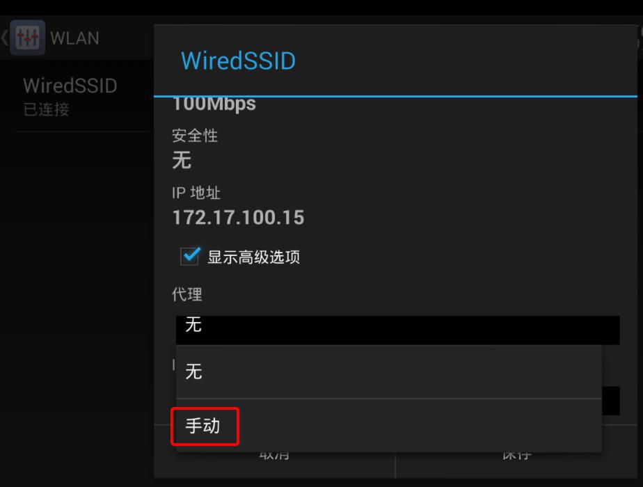Image resolution: width=643 pixels, height=487 pixels.
Task: Tap the partly hidden 保存 button
Action: pyautogui.click(x=516, y=455)
